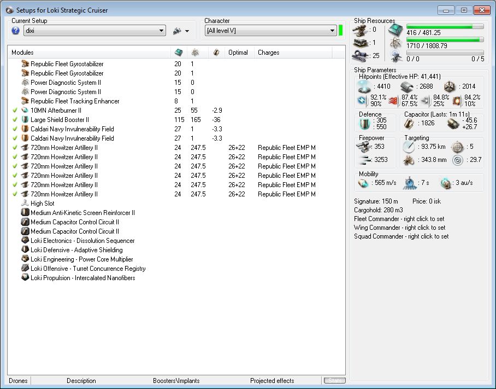Image resolution: width=496 pixels, height=389 pixels.
Task: Expand the arrow next to the ship icon
Action: pyautogui.click(x=187, y=31)
